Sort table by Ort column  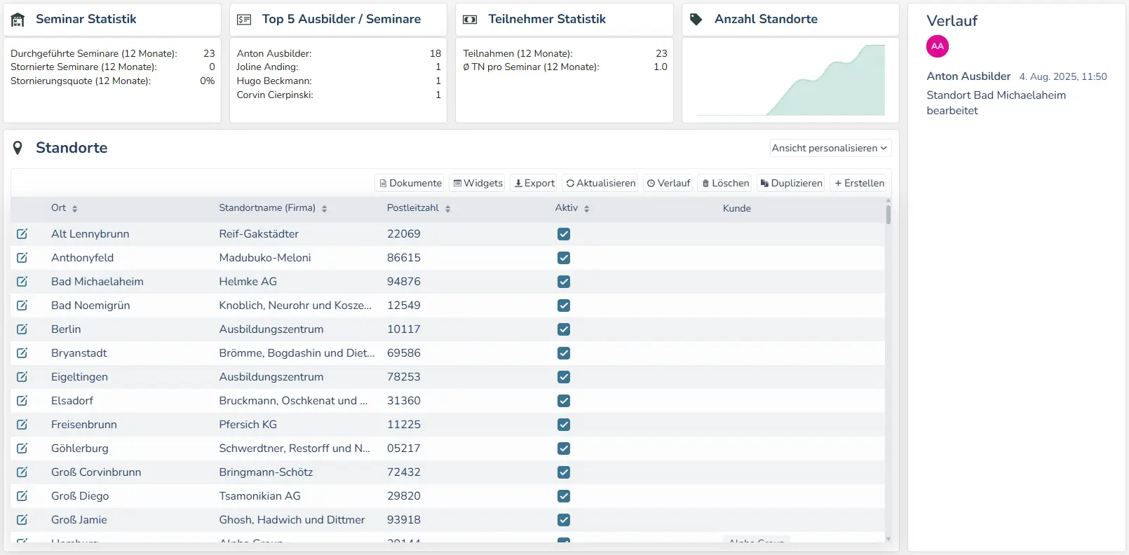64,208
